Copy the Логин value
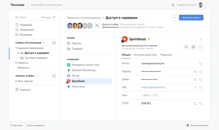This screenshot has width=219, height=130. pos(201,64)
